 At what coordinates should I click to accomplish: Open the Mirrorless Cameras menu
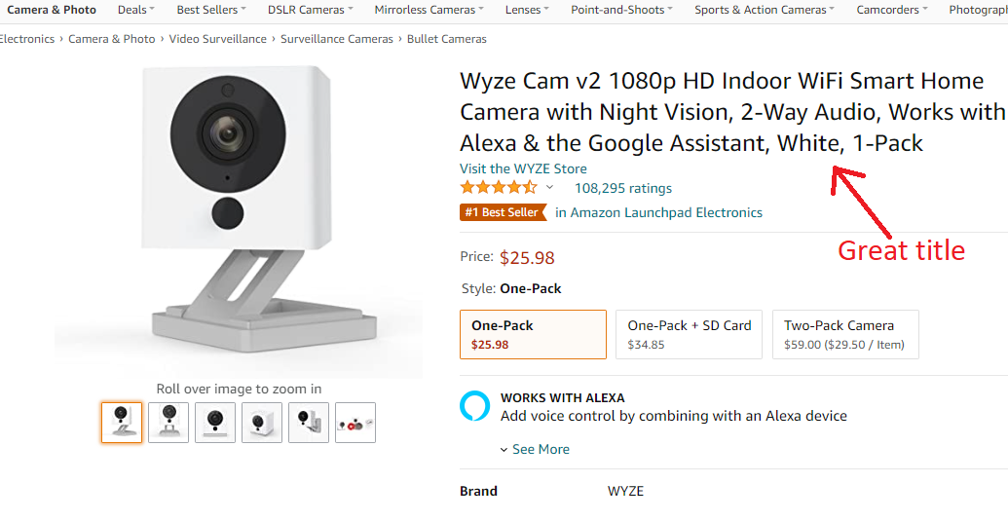tap(429, 10)
